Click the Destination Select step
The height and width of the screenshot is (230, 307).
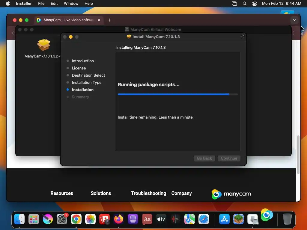(88, 75)
